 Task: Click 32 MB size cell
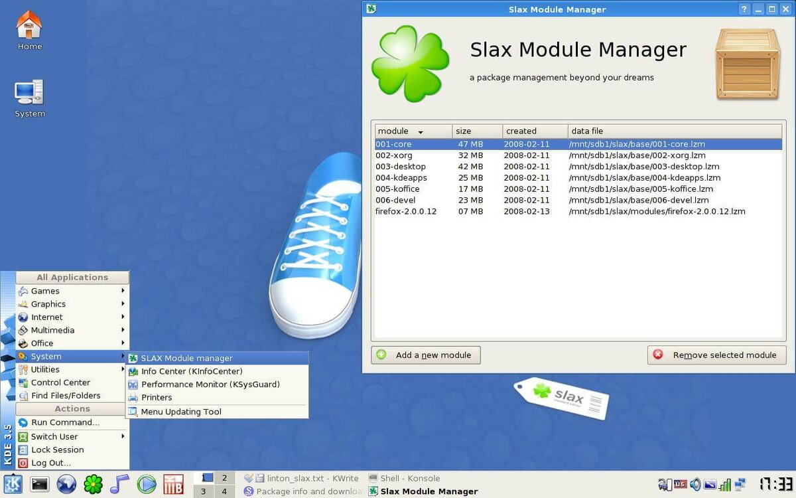470,155
